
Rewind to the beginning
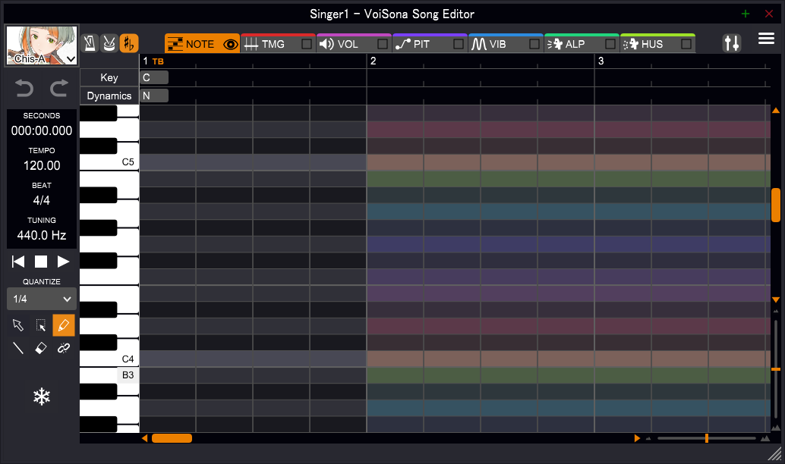coord(18,262)
